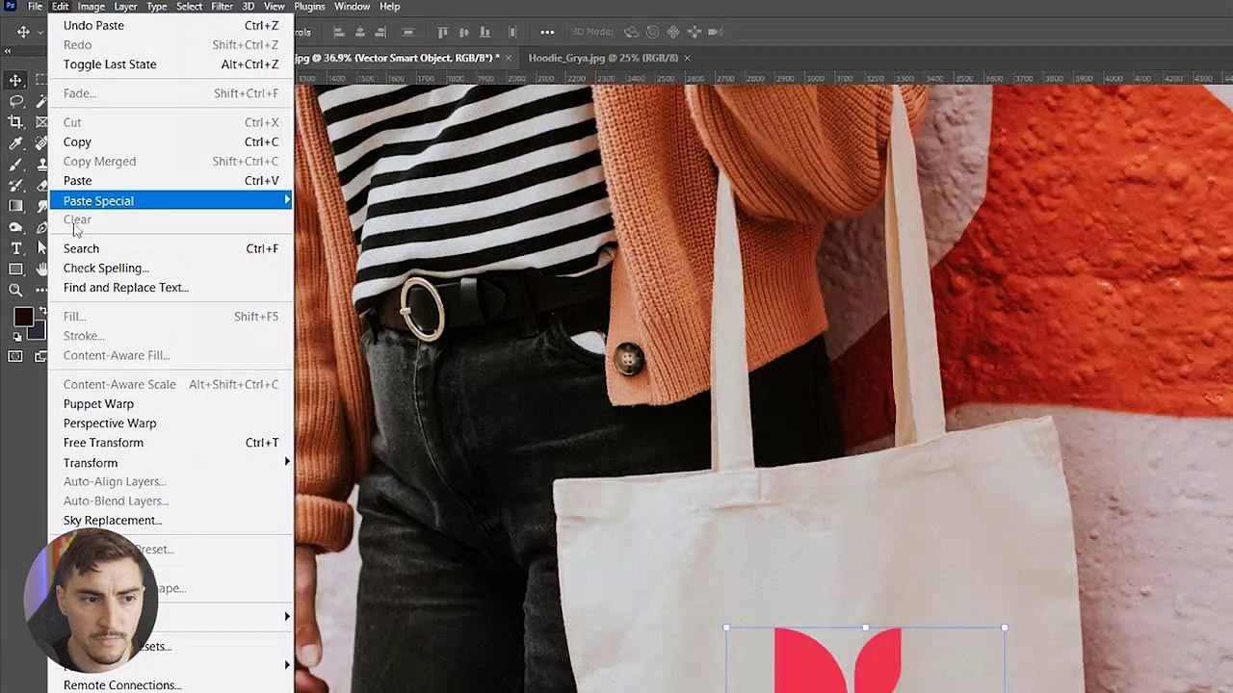This screenshot has height=693, width=1233.
Task: Select the Move tool in the toolbar
Action: [x=16, y=80]
